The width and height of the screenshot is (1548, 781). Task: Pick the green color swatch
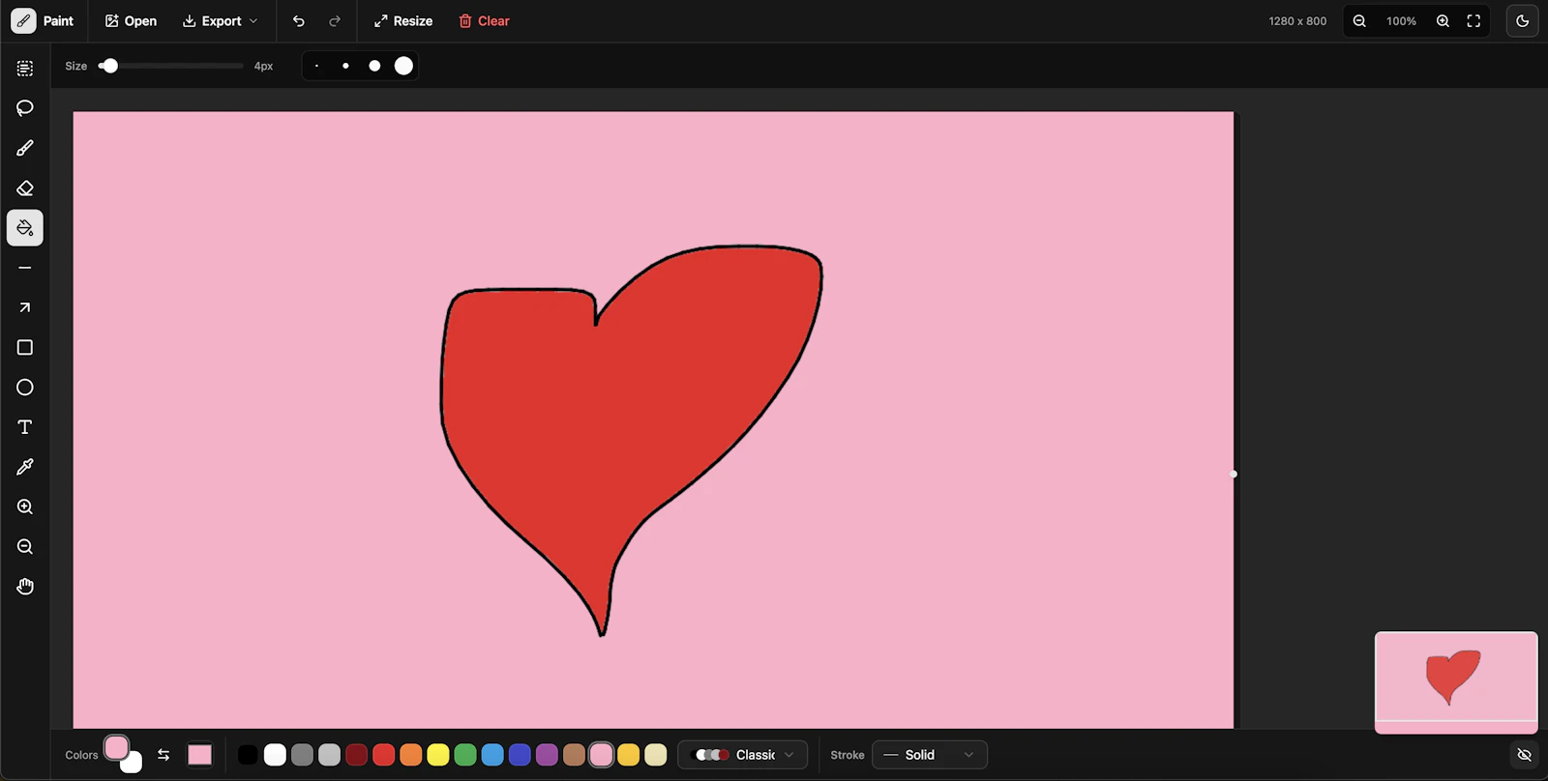(465, 755)
